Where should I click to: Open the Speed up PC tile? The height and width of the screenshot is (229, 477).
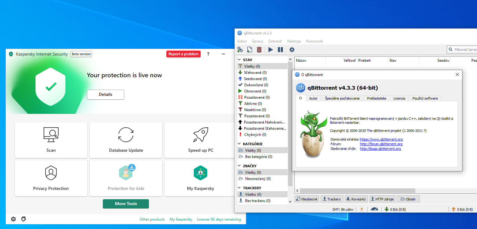point(201,140)
